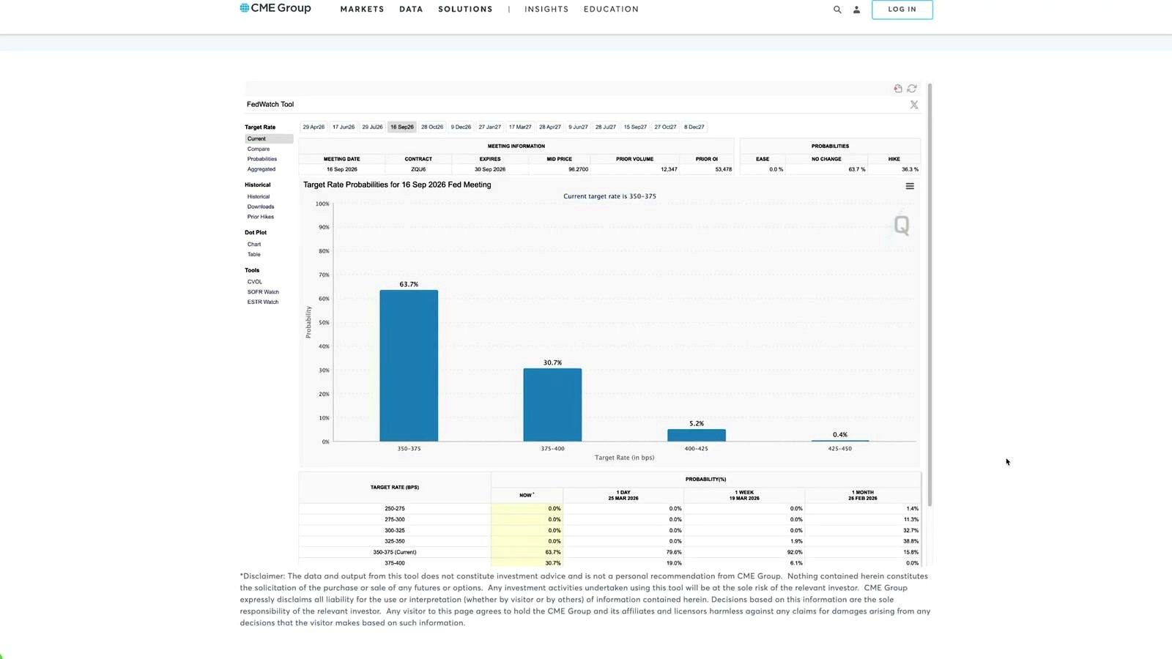Click the 1 WEEK 19 MAR 2026 header
This screenshot has width=1172, height=659.
point(744,495)
